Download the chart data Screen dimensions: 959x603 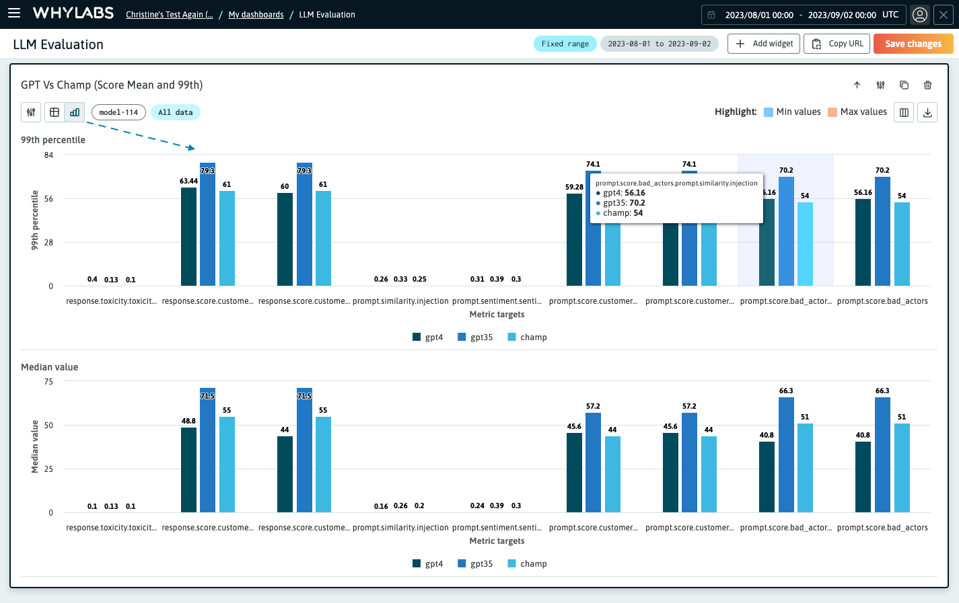[927, 112]
